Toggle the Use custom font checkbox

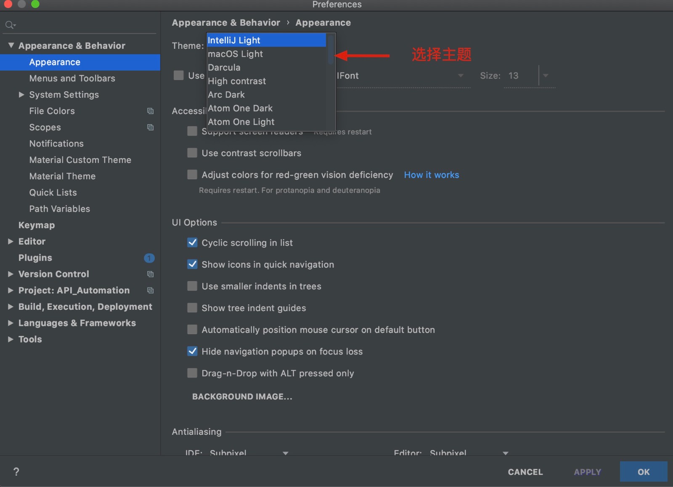[x=179, y=75]
